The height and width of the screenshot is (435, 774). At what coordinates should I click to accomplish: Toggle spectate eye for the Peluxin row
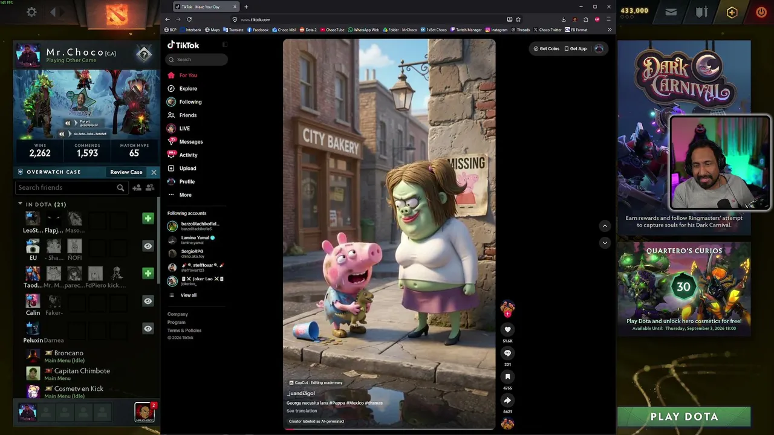click(148, 328)
